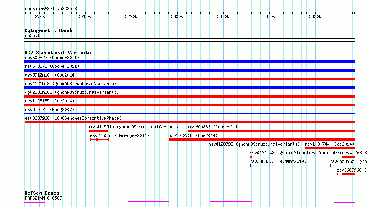Click the 5280k ruler tick label

click(85, 16)
